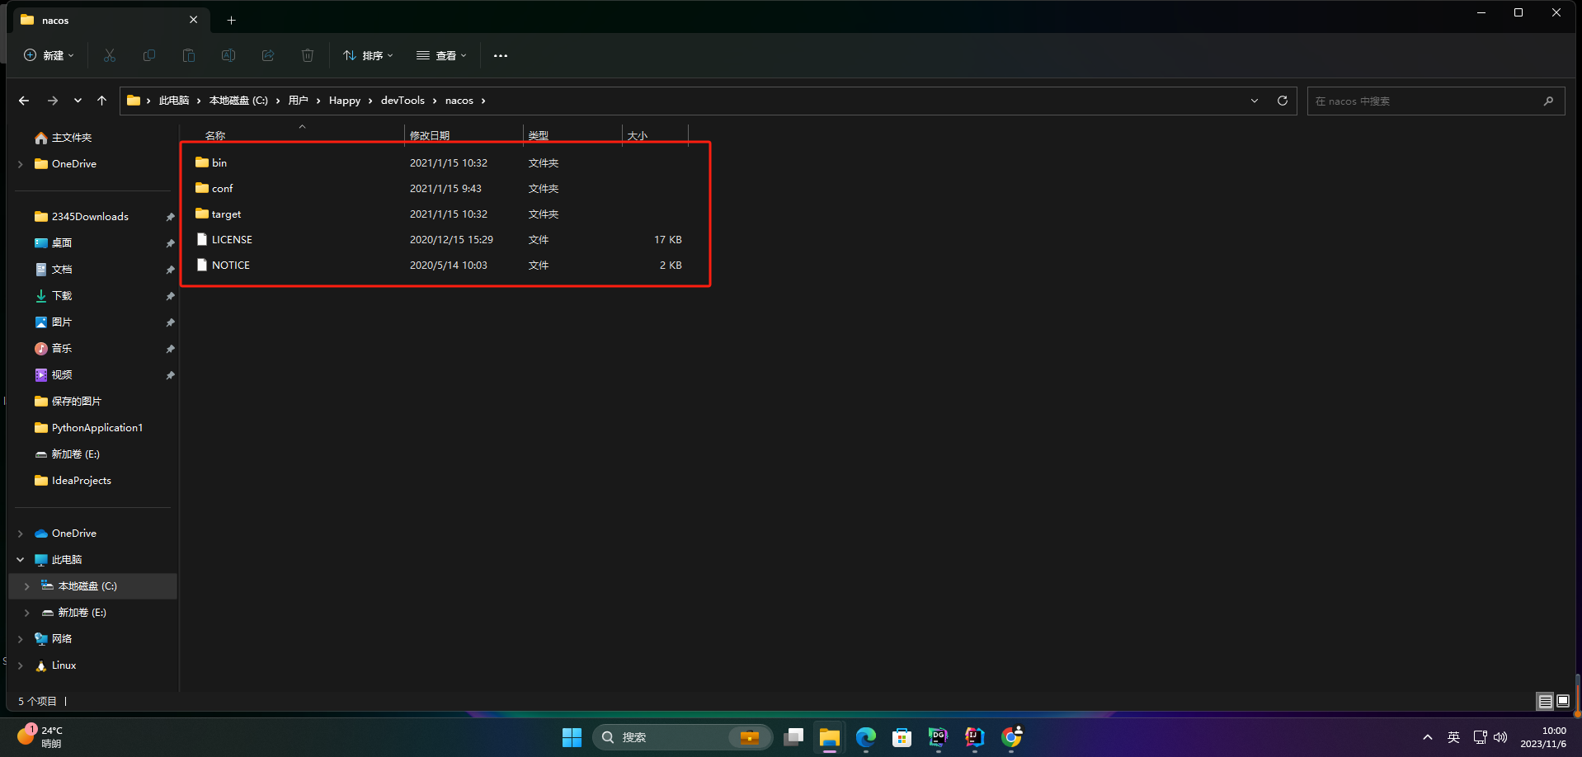Refresh the nacos folder view

[x=1283, y=101]
